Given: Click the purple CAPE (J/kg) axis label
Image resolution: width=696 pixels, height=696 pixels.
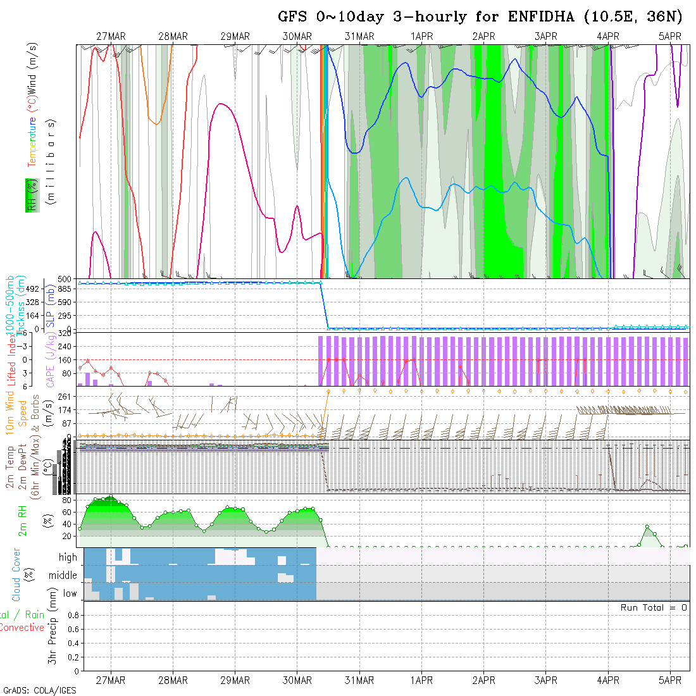Looking at the screenshot, I should [50, 359].
